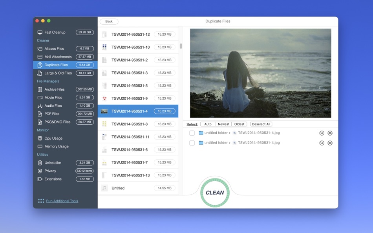
Task: Reveal first duplicate with magnifier icon
Action: (x=322, y=133)
